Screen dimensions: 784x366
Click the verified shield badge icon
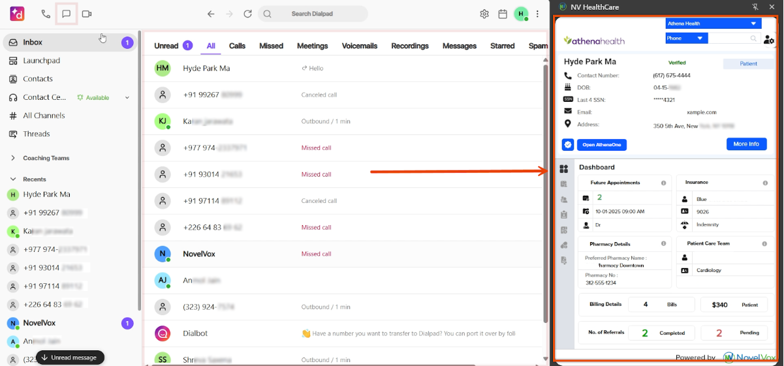tap(567, 144)
